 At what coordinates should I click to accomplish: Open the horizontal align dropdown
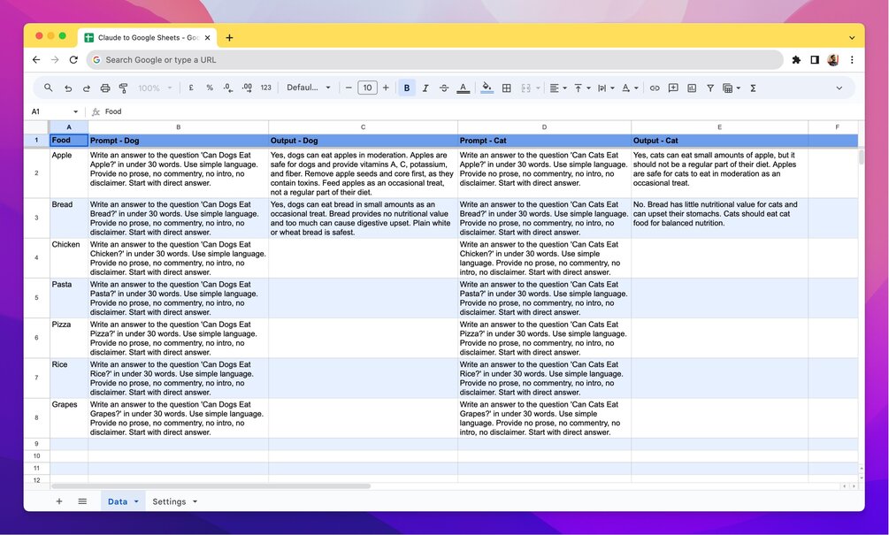point(558,88)
